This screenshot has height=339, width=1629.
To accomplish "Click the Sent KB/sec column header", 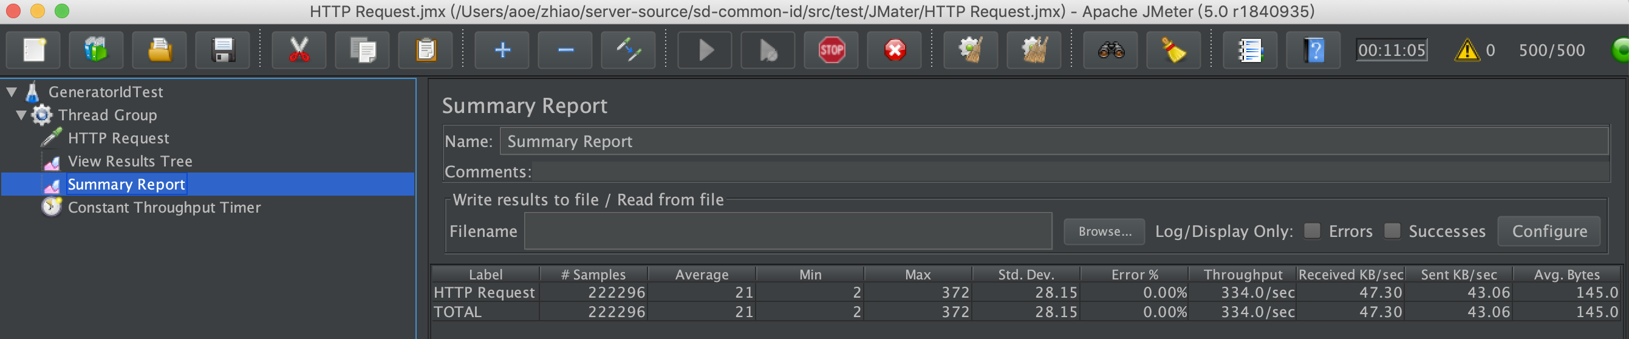I will [x=1459, y=275].
